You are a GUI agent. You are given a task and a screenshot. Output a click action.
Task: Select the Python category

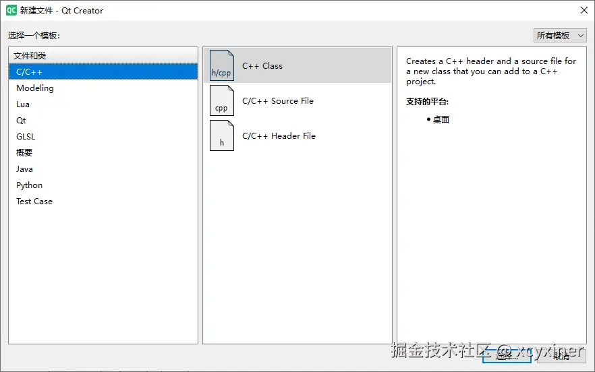pos(103,185)
